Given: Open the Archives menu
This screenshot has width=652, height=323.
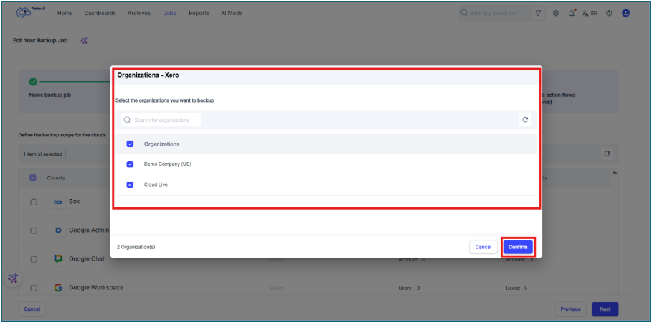Looking at the screenshot, I should (139, 14).
